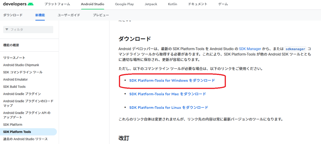Open Android Emulator release notes
The image size is (321, 144).
[16, 79]
